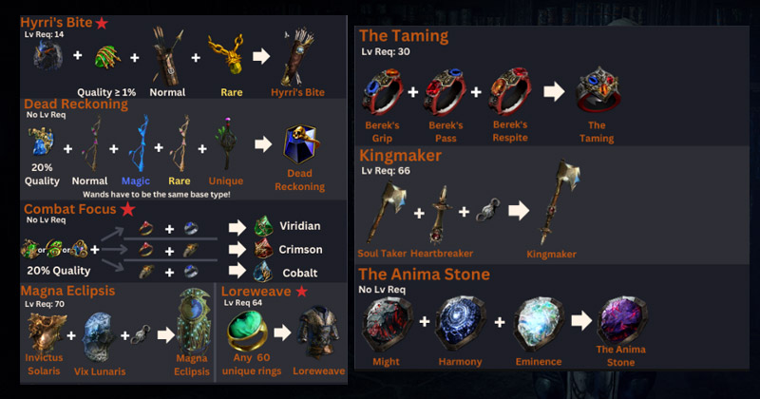This screenshot has height=399, width=760.
Task: Click Berek's Respite ring icon
Action: [510, 90]
